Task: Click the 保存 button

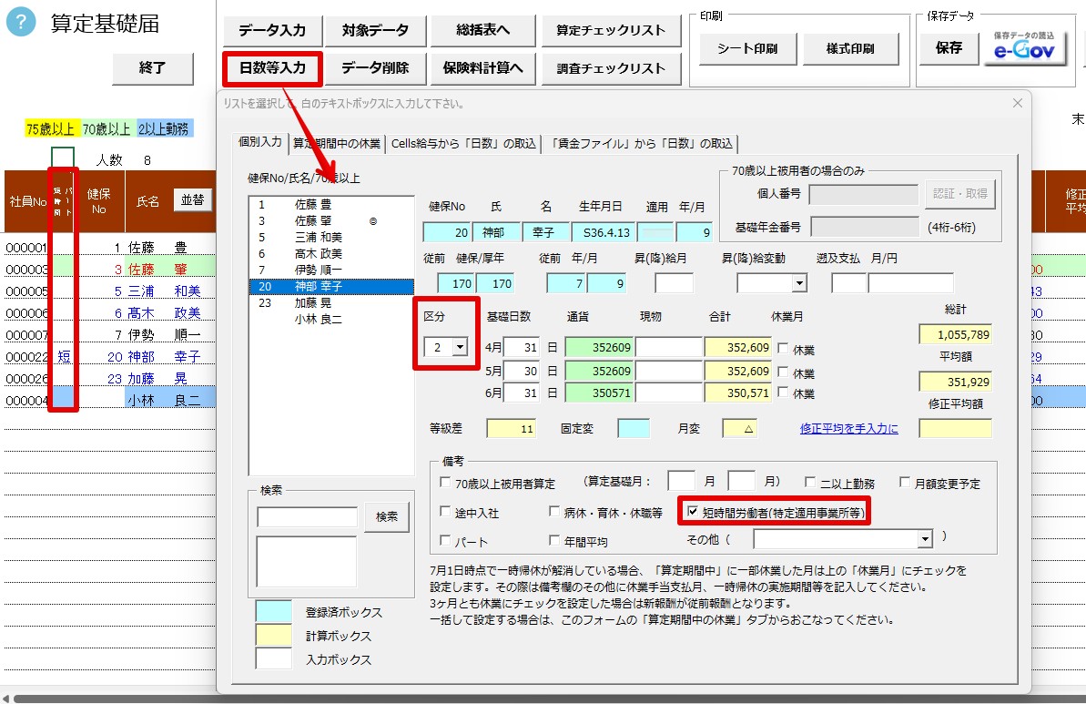Action: coord(949,47)
